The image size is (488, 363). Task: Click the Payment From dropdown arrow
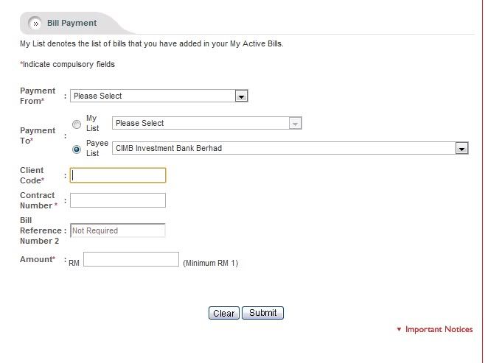240,96
